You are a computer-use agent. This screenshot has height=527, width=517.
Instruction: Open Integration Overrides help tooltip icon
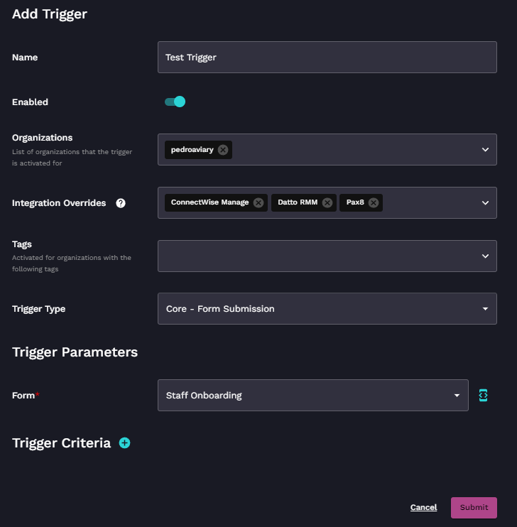tap(121, 203)
